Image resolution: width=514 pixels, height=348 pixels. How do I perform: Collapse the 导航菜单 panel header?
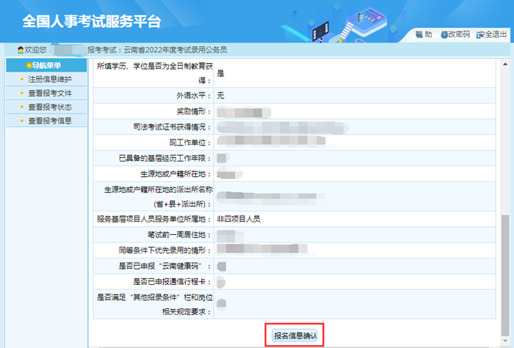46,65
